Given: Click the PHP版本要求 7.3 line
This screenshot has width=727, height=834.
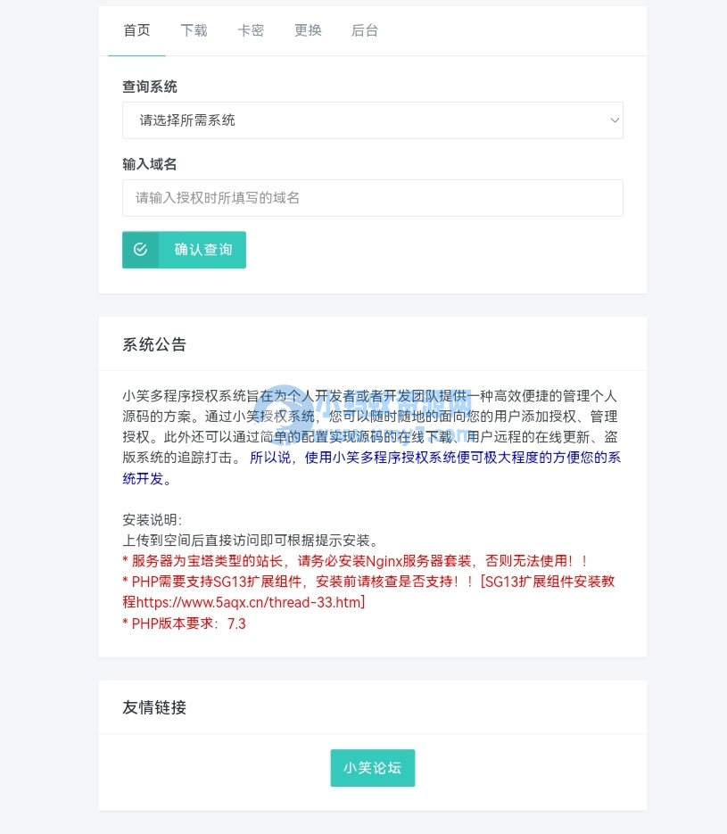Looking at the screenshot, I should coord(184,623).
